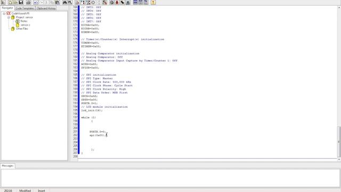Click inside the Messages output pane
The image size is (341, 192).
pyautogui.click(x=170, y=178)
